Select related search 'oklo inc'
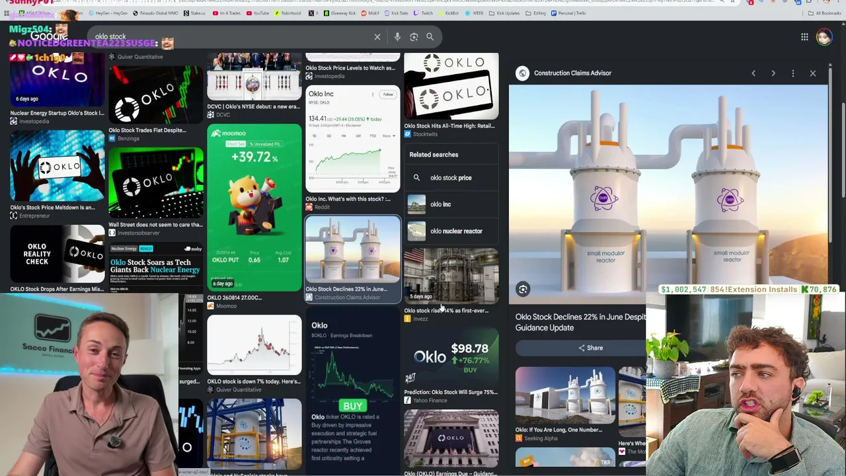Image resolution: width=846 pixels, height=476 pixels. [x=451, y=204]
